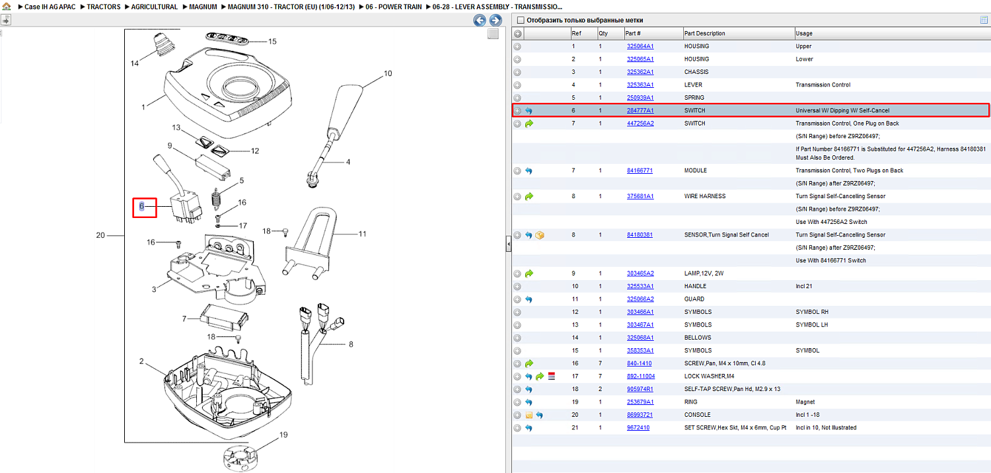The image size is (991, 473).
Task: Select callout 11 on the guard
Action: point(362,234)
